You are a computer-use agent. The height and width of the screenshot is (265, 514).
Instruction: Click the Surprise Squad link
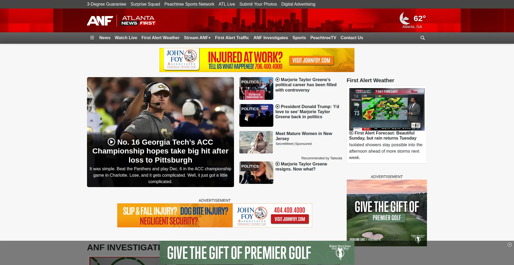tap(145, 4)
